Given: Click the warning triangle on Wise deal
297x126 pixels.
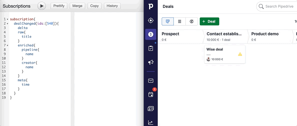Looking at the screenshot, I should (x=240, y=54).
